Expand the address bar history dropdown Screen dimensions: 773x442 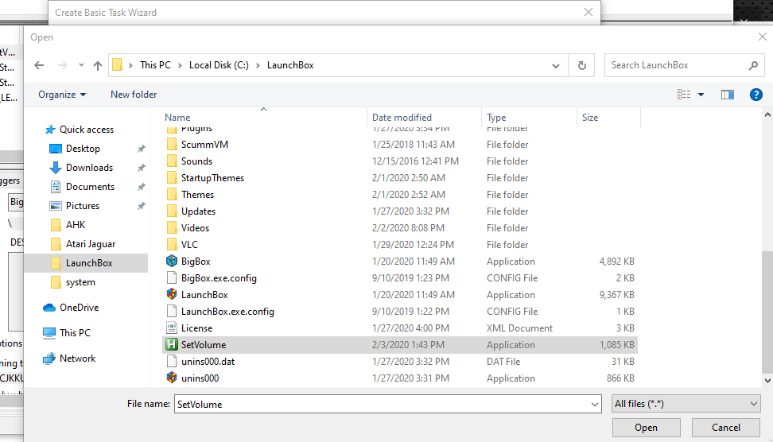coord(556,65)
